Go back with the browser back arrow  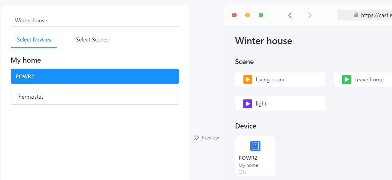coord(290,15)
